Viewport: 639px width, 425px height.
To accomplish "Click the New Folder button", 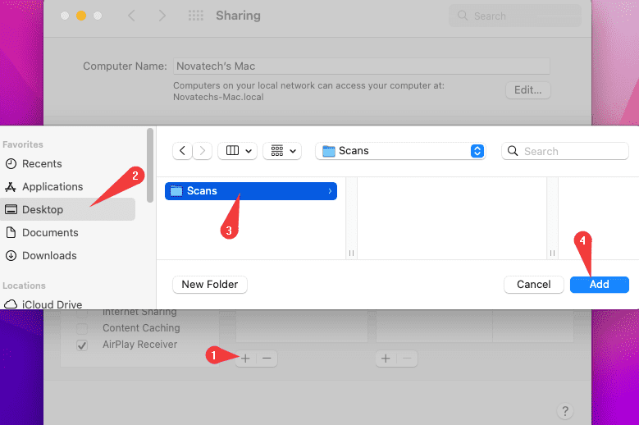I will pyautogui.click(x=209, y=285).
